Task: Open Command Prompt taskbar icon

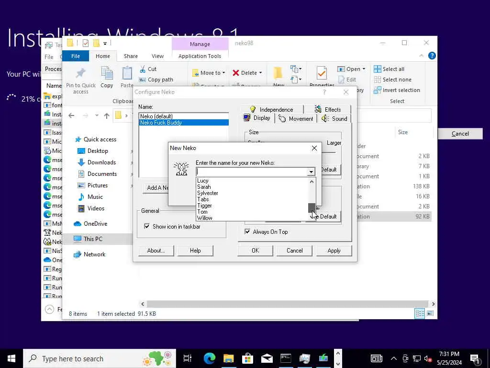Action: 286,358
